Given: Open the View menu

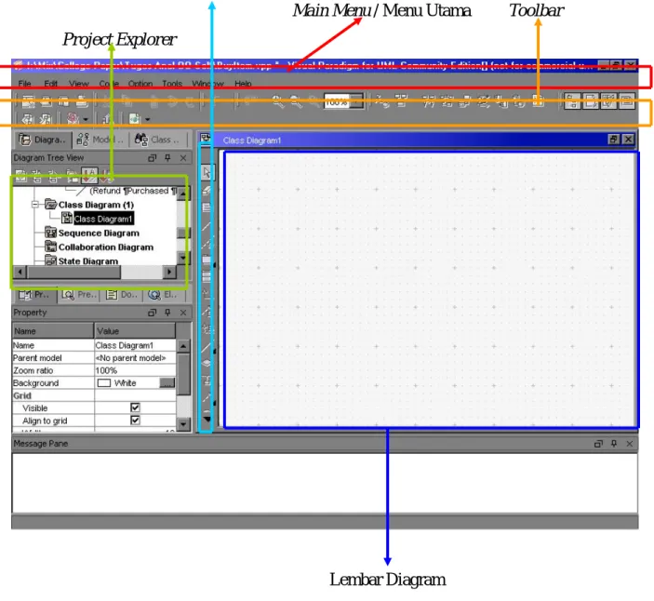Looking at the screenshot, I should click(x=79, y=84).
